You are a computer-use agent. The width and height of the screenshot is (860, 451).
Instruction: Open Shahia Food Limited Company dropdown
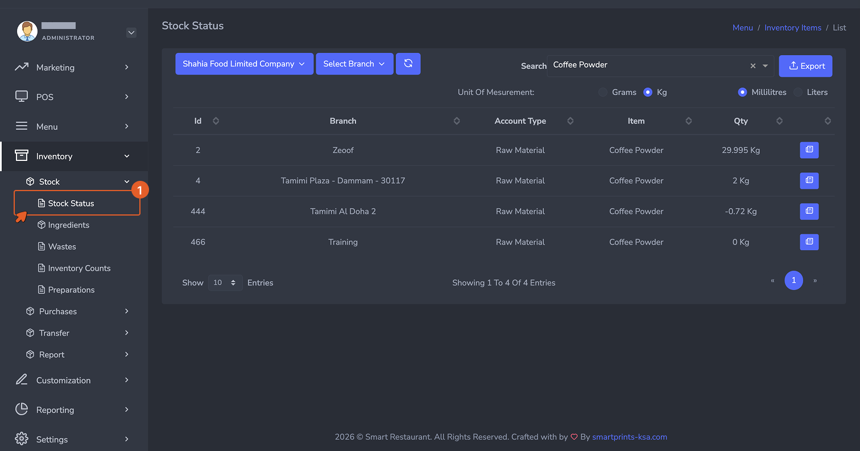[244, 64]
